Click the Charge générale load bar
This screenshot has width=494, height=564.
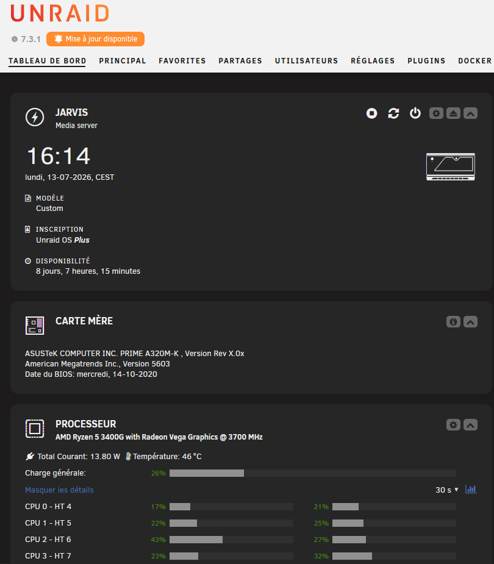313,473
